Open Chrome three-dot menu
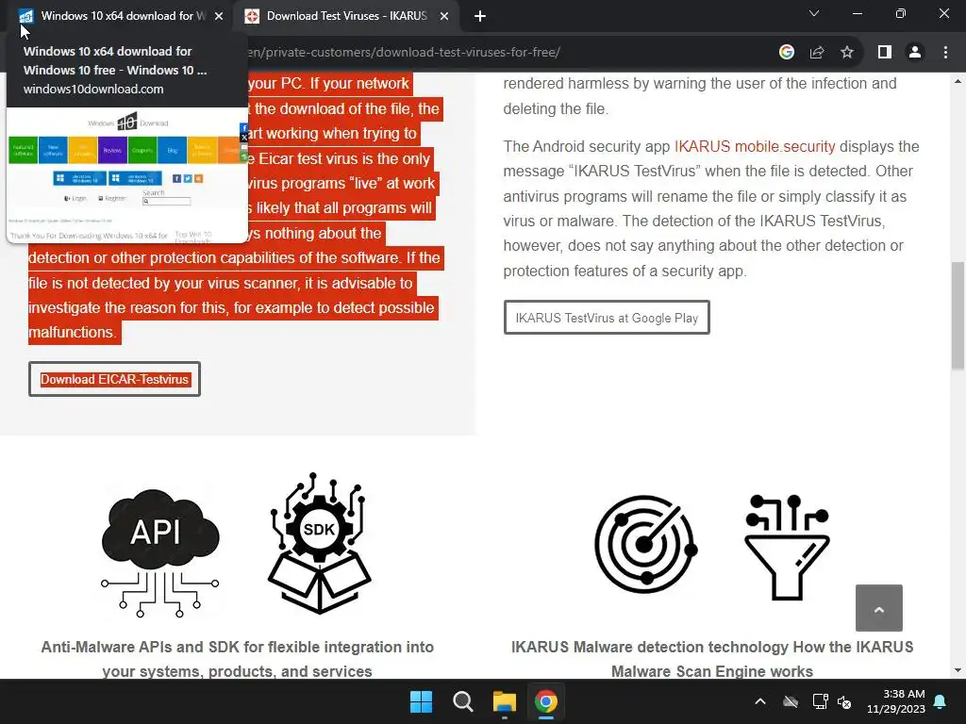This screenshot has height=724, width=966. point(945,53)
